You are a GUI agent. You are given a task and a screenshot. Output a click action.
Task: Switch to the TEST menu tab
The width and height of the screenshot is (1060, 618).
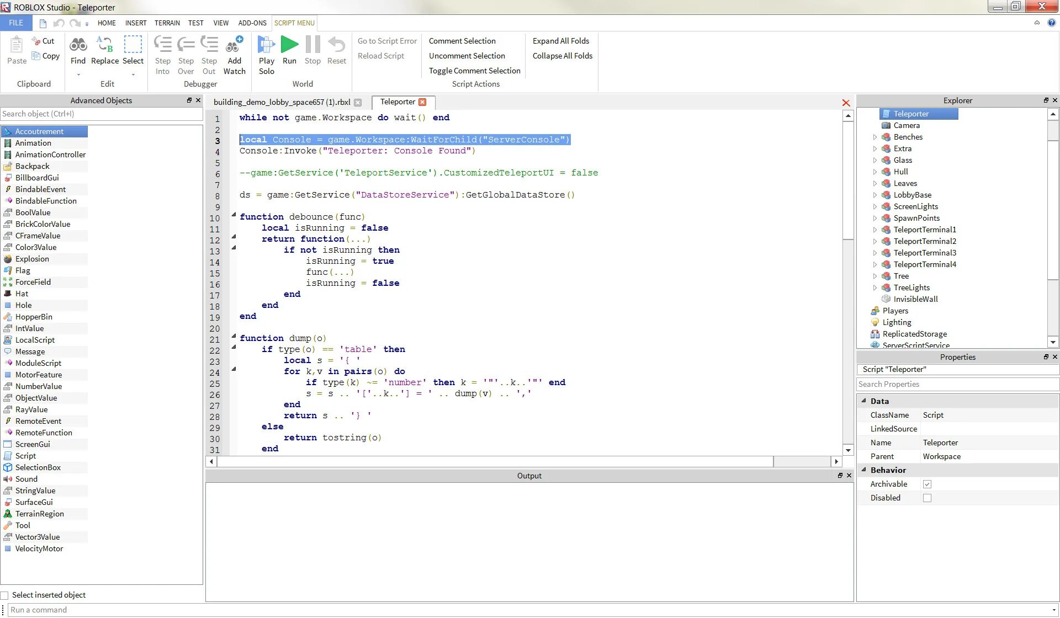[194, 23]
